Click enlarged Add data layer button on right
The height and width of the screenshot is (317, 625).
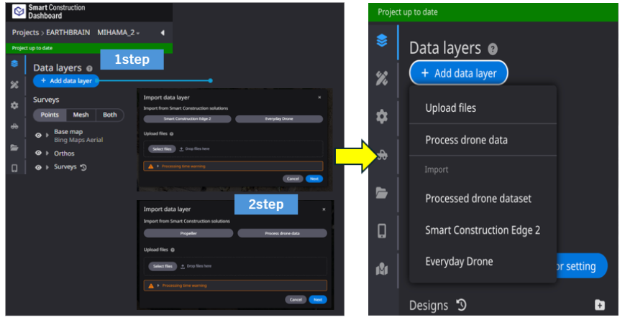458,73
